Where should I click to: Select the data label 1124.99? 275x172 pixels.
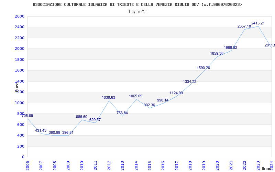point(176,93)
